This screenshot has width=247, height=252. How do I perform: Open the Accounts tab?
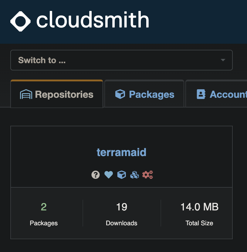(x=216, y=94)
